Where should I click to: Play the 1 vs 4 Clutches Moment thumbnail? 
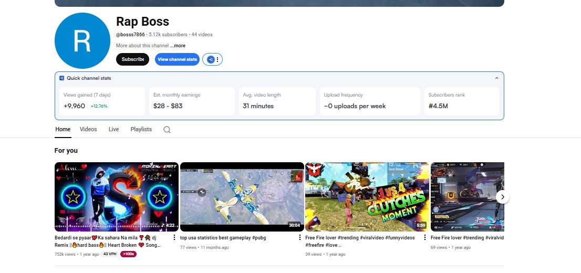pyautogui.click(x=366, y=197)
